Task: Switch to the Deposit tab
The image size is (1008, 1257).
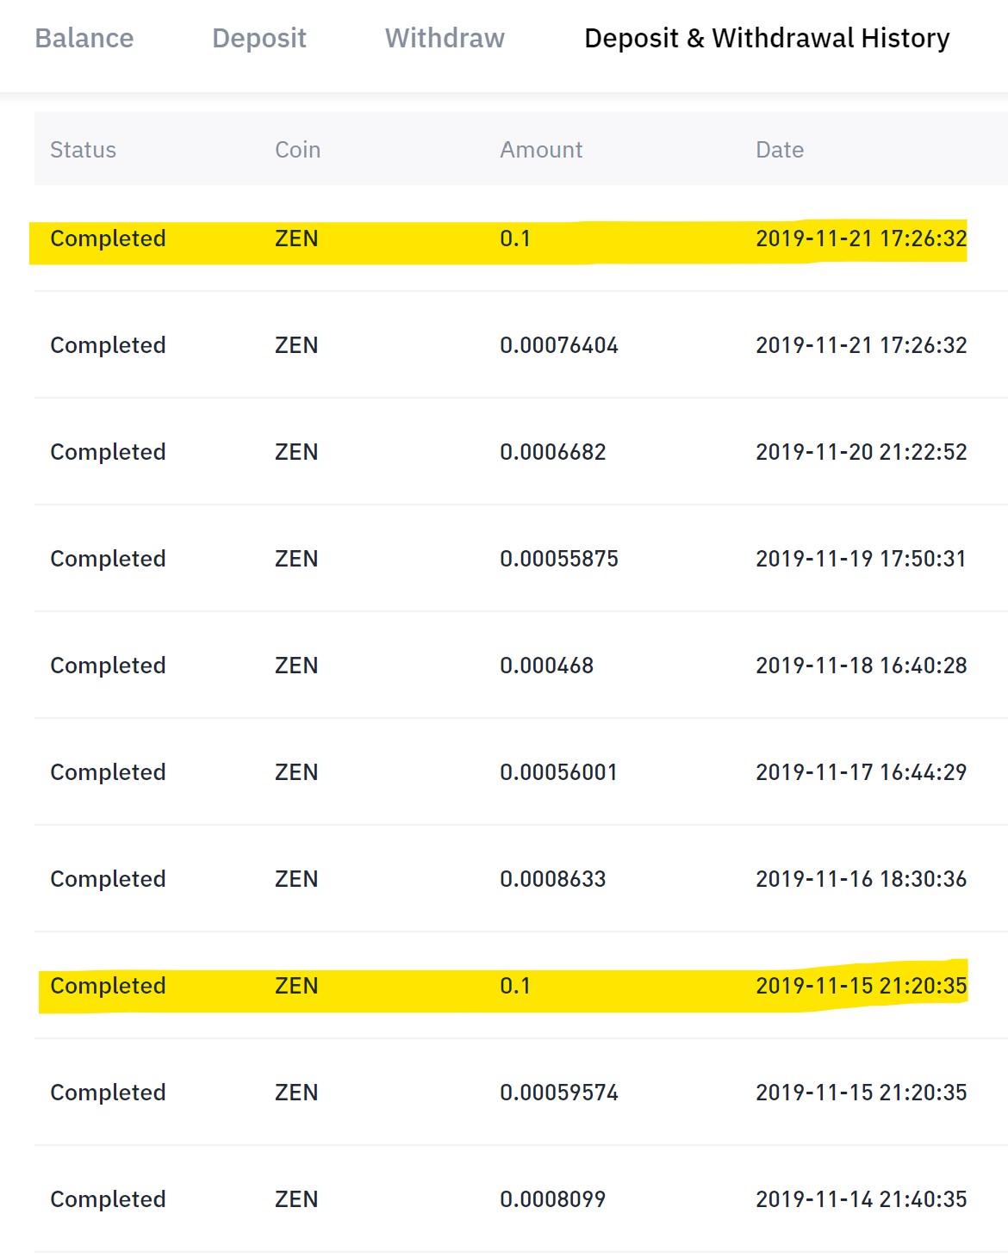Action: click(259, 39)
